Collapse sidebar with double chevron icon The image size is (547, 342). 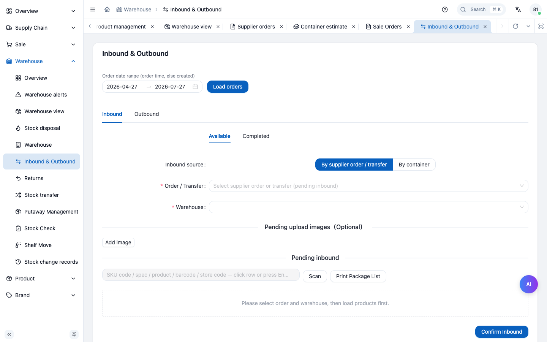(x=9, y=334)
